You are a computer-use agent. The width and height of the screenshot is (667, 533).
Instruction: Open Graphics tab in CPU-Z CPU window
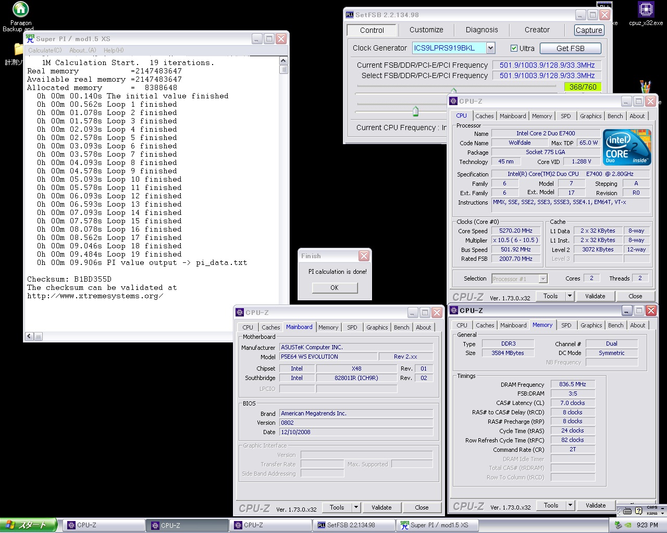(591, 116)
